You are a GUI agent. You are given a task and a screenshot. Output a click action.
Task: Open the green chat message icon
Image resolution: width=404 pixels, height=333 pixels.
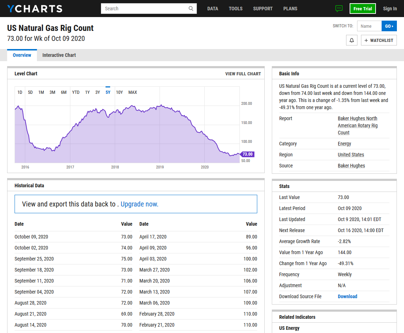pyautogui.click(x=339, y=9)
